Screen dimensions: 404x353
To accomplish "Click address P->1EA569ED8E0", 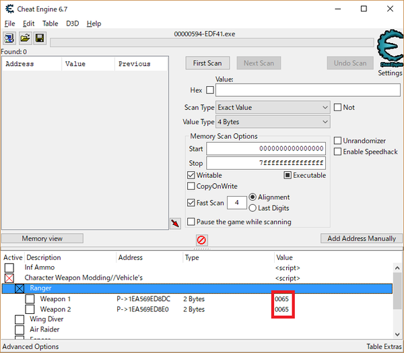I will (143, 309).
